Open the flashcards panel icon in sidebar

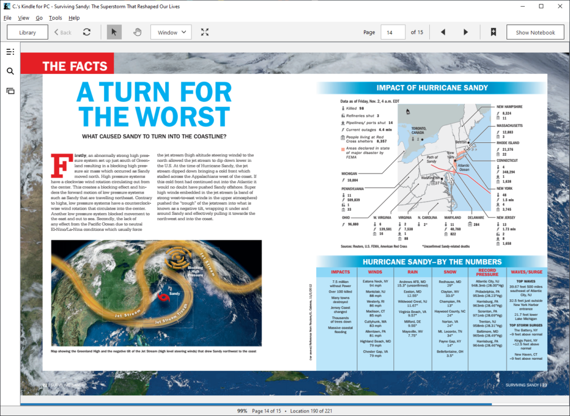10,91
